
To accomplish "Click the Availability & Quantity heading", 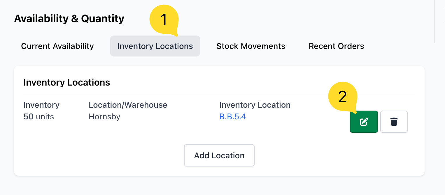I will 69,19.
